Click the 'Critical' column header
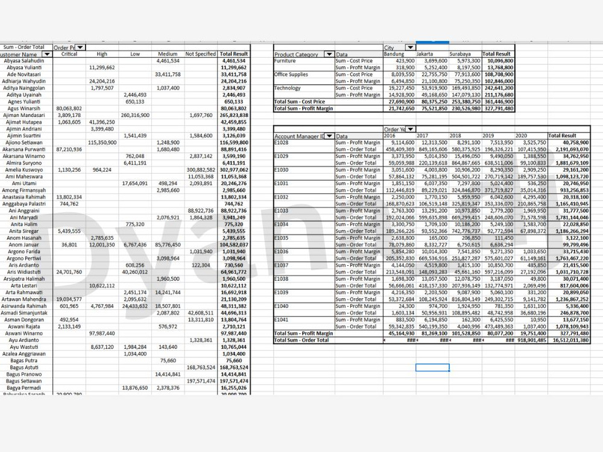 (x=69, y=54)
